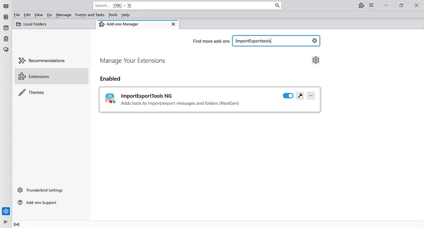This screenshot has width=424, height=228.
Task: Restore down the Thunderbird window
Action: pyautogui.click(x=401, y=6)
